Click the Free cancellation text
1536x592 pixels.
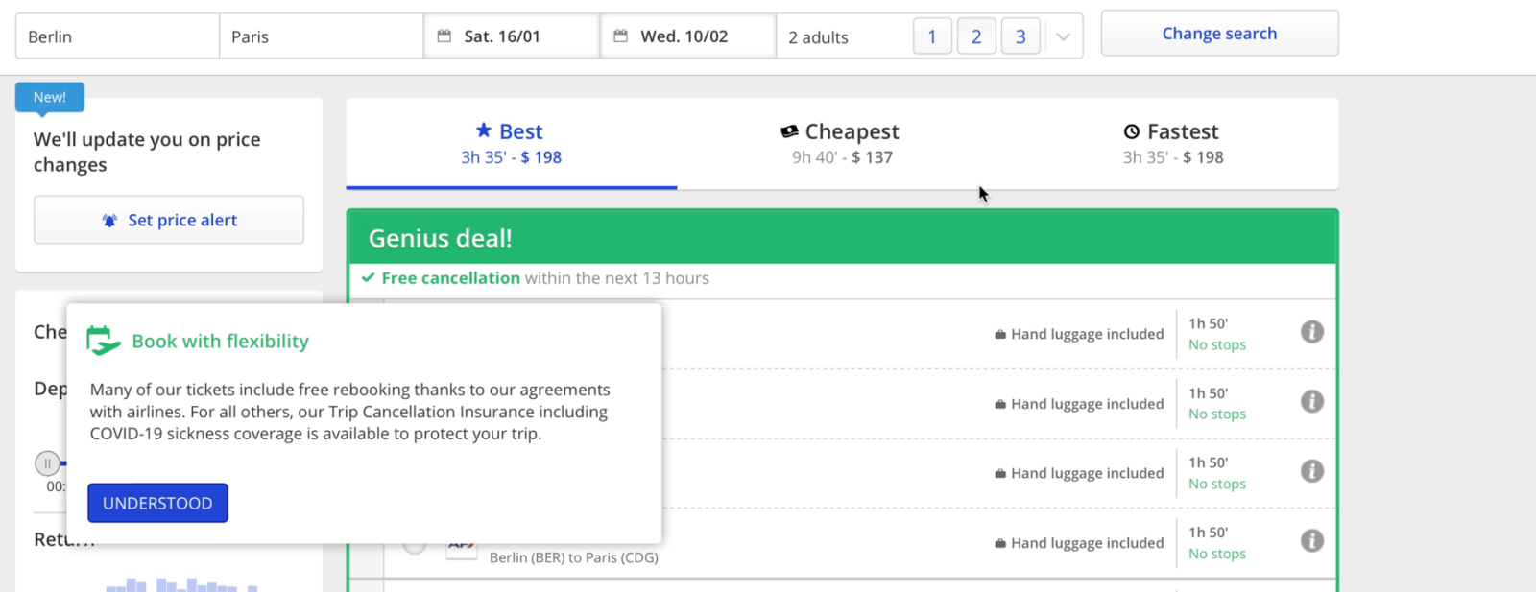pyautogui.click(x=451, y=278)
